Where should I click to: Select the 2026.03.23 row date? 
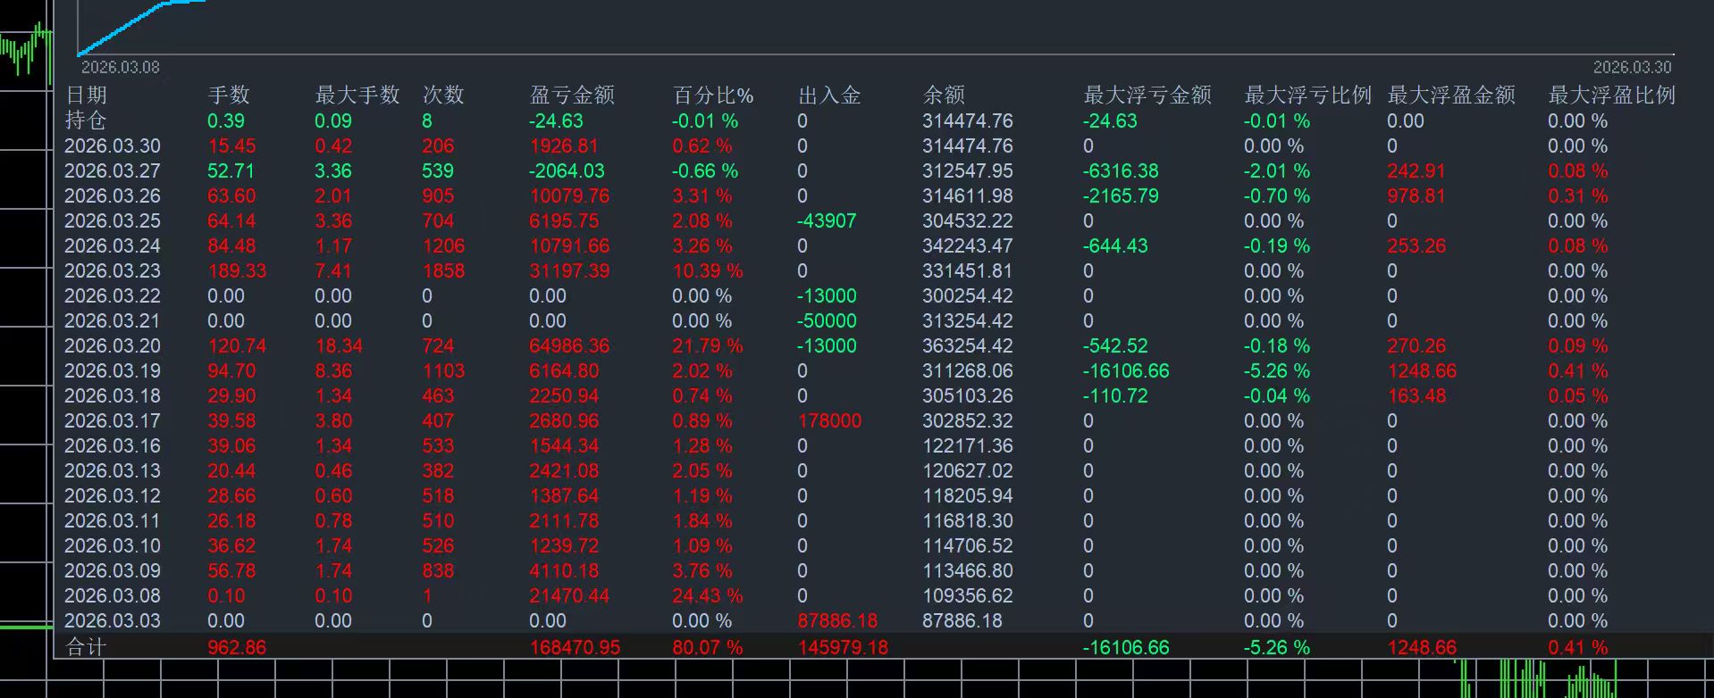[113, 270]
